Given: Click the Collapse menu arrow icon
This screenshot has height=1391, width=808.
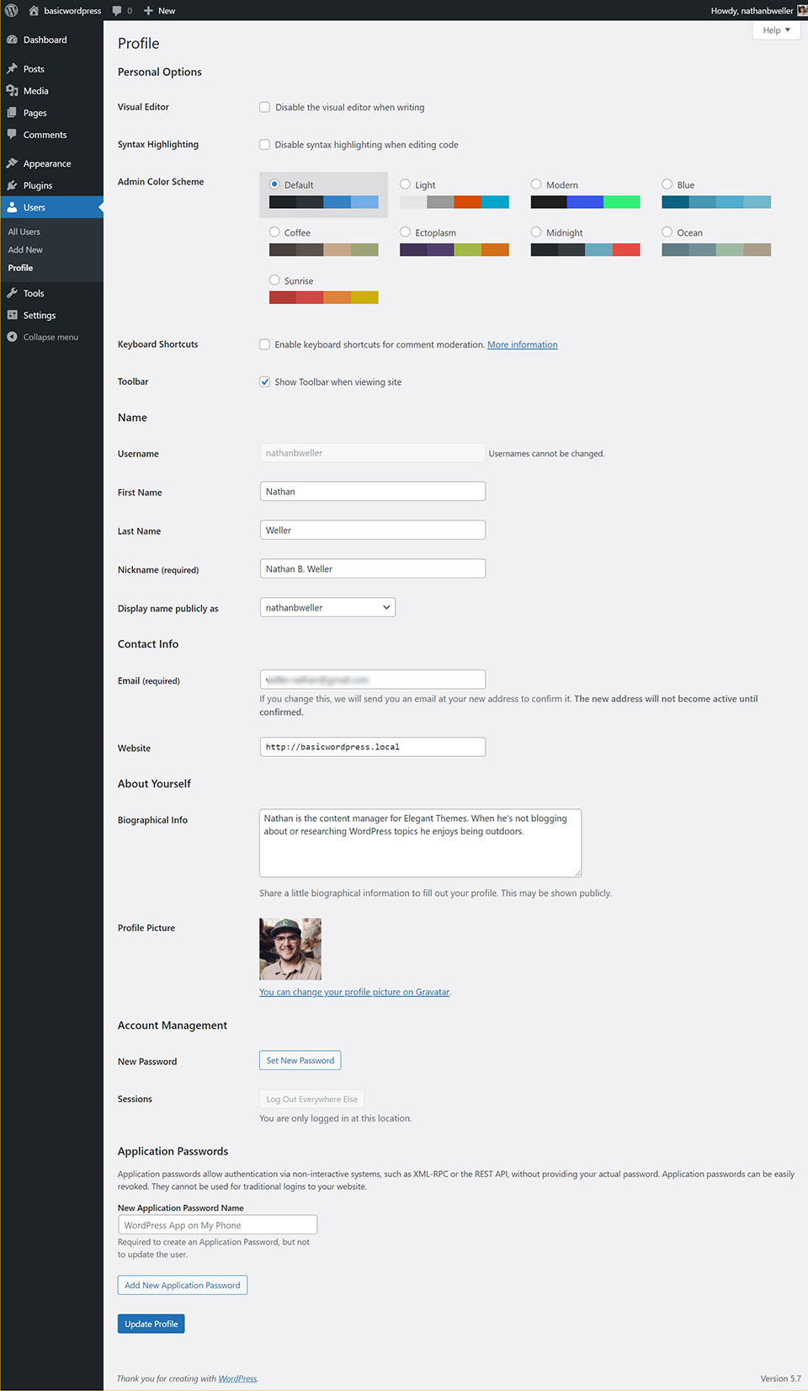Looking at the screenshot, I should (12, 337).
